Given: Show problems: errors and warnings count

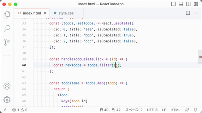Looking at the screenshot, I should pyautogui.click(x=20, y=110).
